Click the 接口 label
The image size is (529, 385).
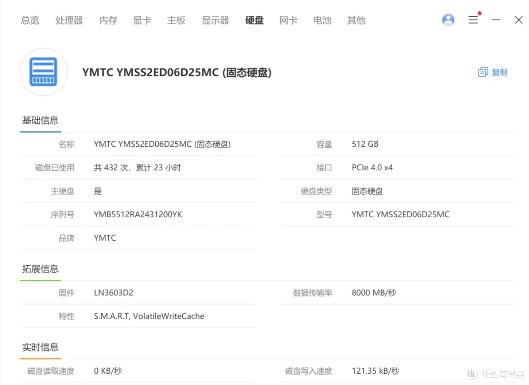[x=324, y=168]
